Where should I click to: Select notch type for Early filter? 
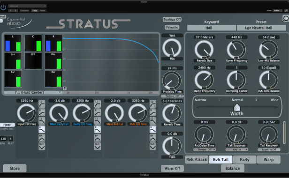click(98, 146)
